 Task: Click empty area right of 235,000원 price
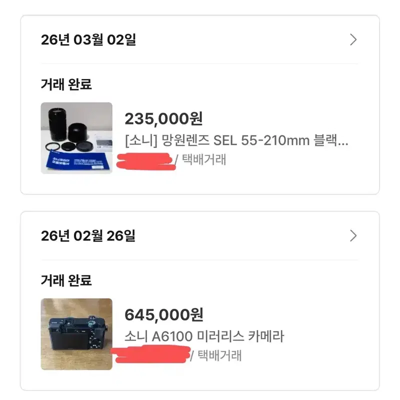280,118
